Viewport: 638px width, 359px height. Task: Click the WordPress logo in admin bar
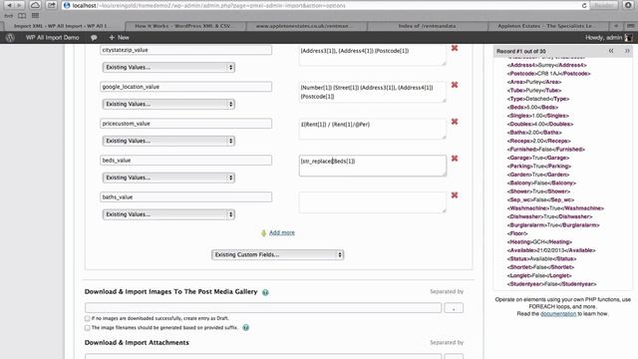coord(10,38)
